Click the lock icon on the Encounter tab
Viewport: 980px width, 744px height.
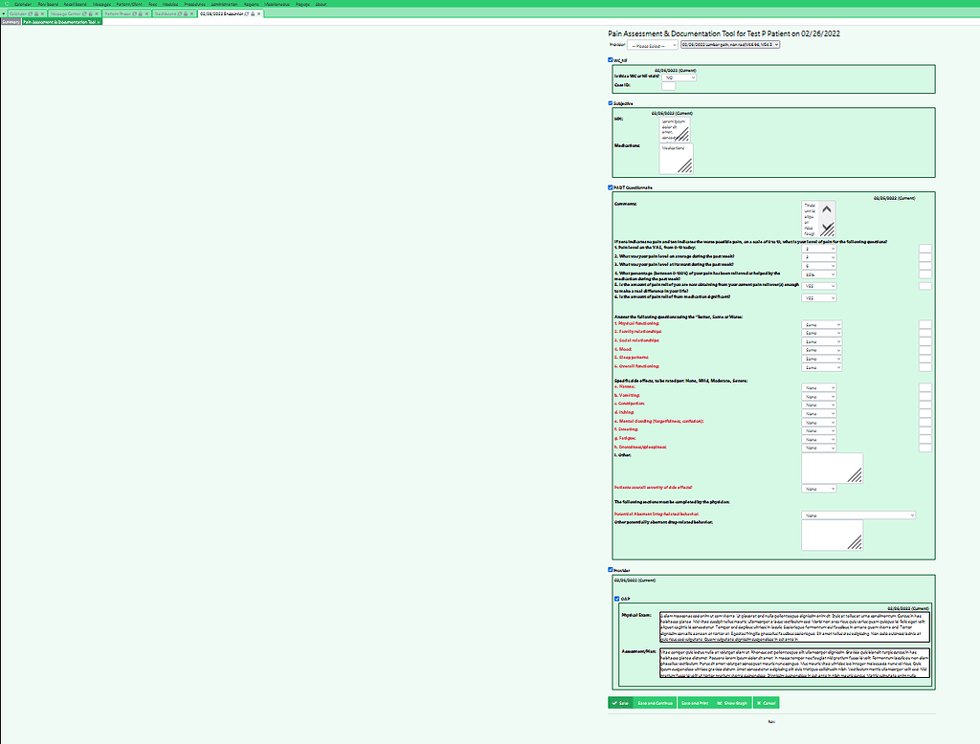(x=253, y=13)
